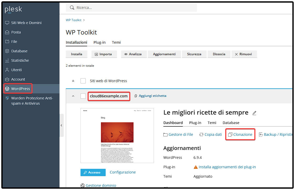Viewport: 295px width, 190px height.
Task: Open Siti Web e Domini menu item
Action: point(31,23)
